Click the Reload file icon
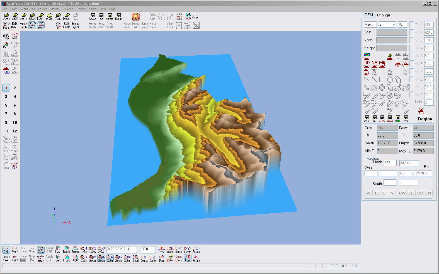The image size is (439, 274). point(32,16)
